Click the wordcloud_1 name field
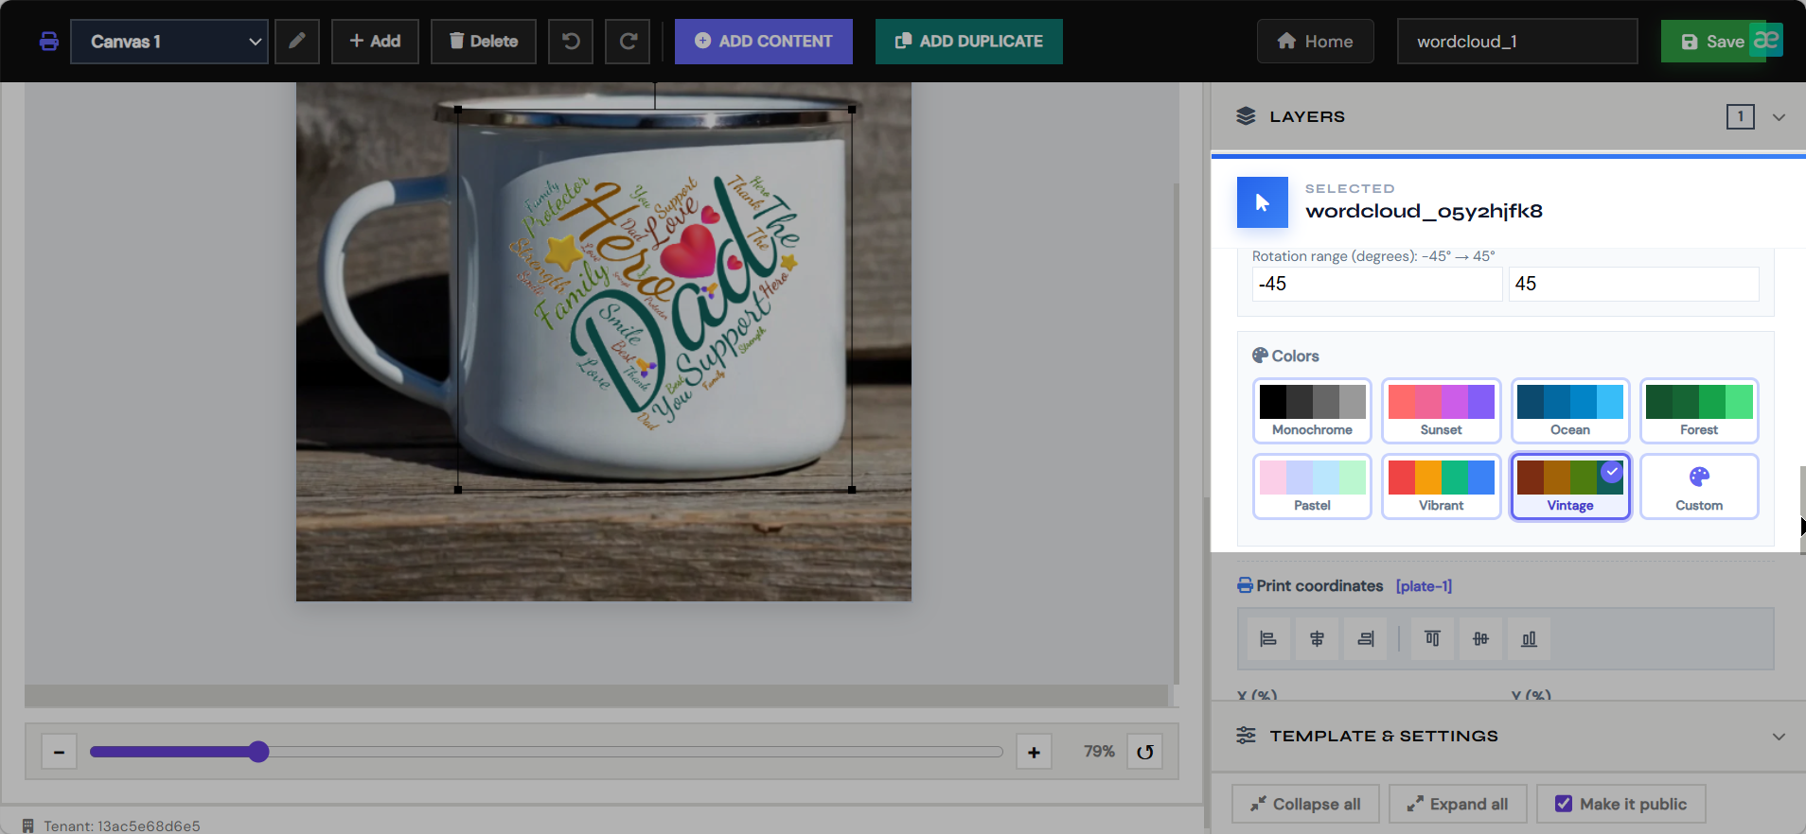The image size is (1806, 834). tap(1517, 42)
